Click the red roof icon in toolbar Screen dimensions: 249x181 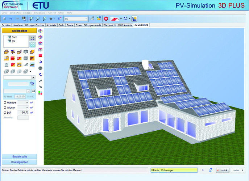[115, 18]
